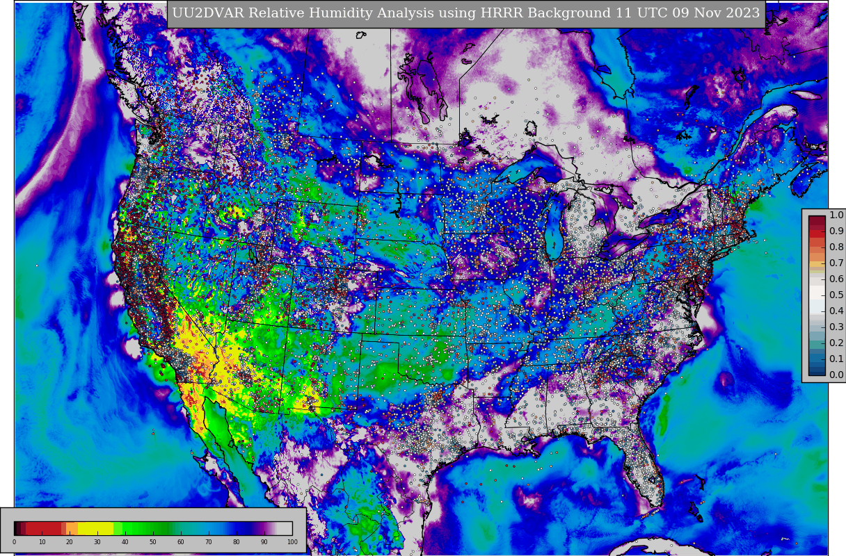Pick the orange band of vertical colorbar
The image size is (846, 556).
817,259
